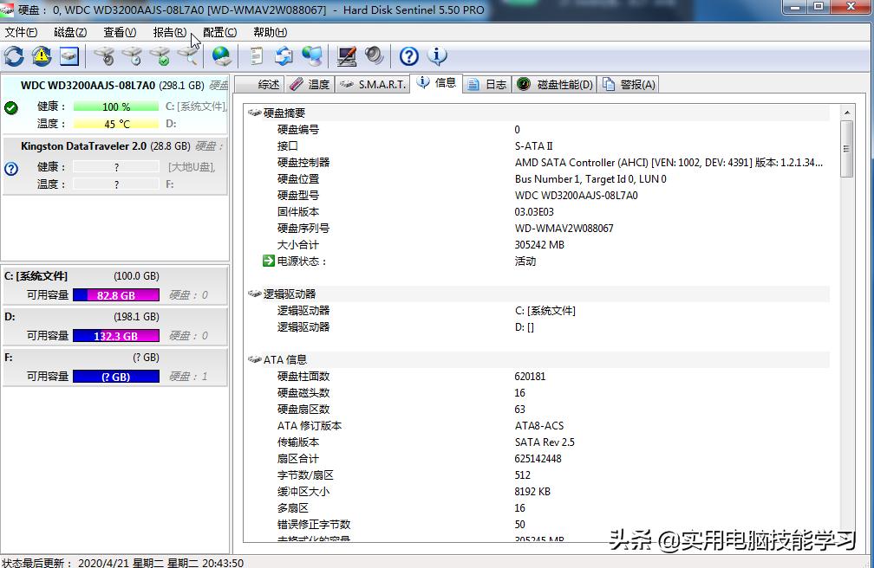The image size is (874, 568).
Task: Click the yellow warning disk status icon
Action: tap(40, 55)
